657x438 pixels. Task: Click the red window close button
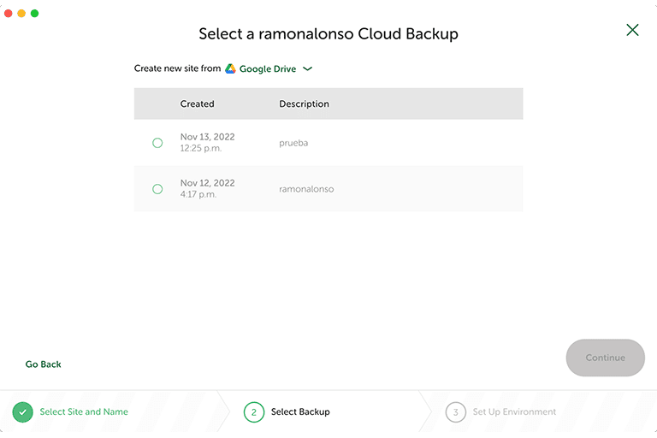click(x=8, y=14)
